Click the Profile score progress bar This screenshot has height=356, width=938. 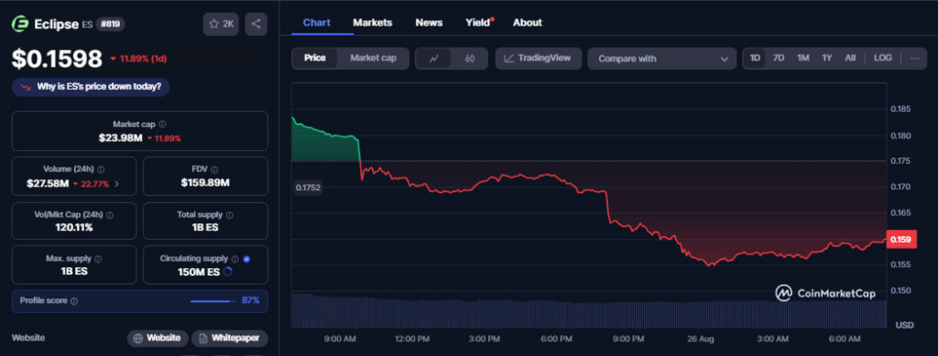coord(213,301)
